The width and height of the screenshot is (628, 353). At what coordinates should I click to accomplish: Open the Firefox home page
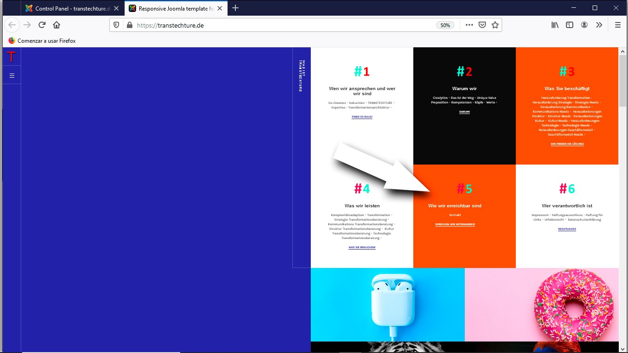[57, 25]
